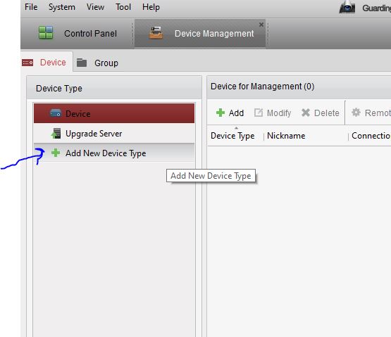Select Device in the Device Type list
This screenshot has height=337, width=391.
(114, 113)
